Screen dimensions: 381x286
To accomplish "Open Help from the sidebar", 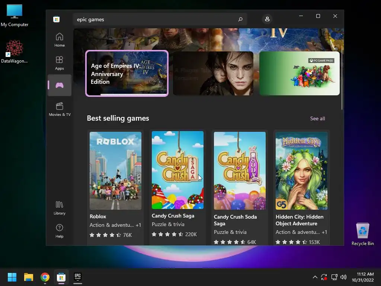I will 60,231.
